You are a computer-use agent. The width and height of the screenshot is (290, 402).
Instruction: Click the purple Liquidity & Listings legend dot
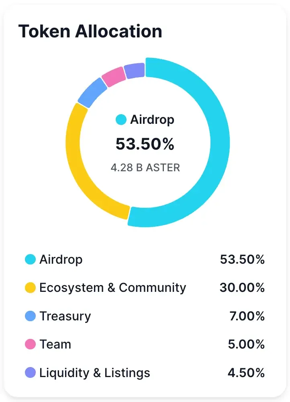tap(30, 373)
